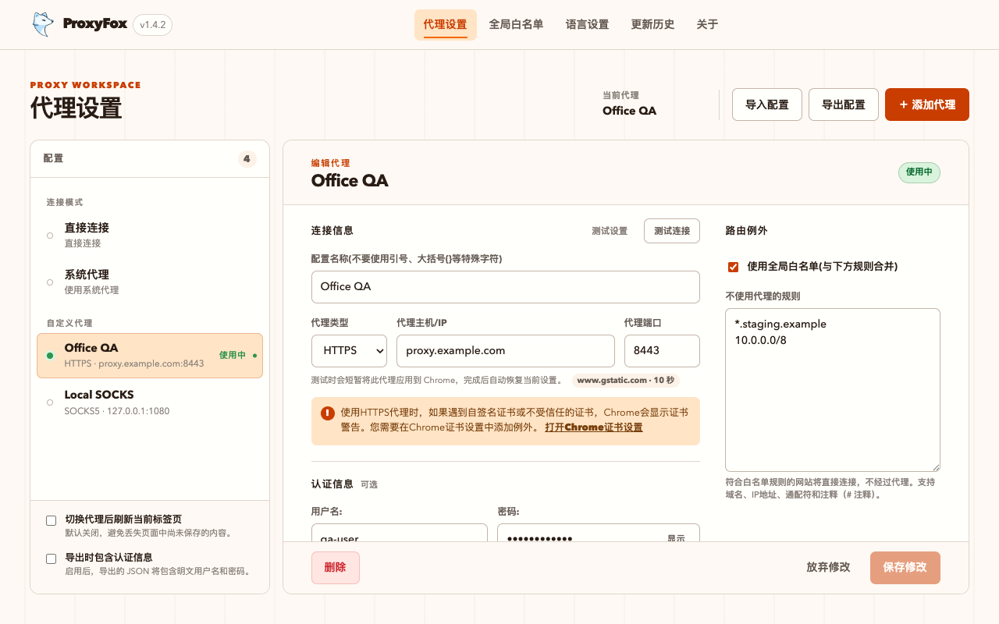Image resolution: width=999 pixels, height=624 pixels.
Task: Click the version v1.4.2 badge
Action: pyautogui.click(x=153, y=25)
